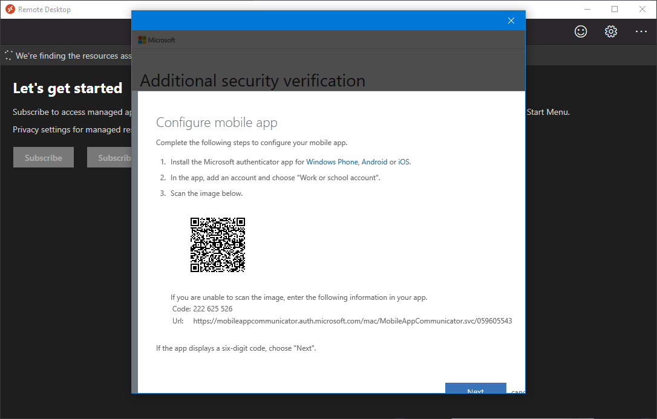Screen dimensions: 657x419
Task: Click the Next button in the dialog
Action: tap(476, 388)
